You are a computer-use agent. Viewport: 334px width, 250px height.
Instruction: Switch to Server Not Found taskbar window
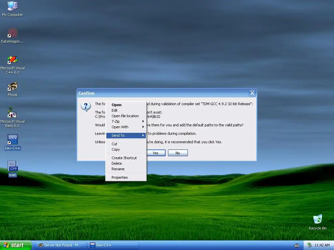coord(60,245)
